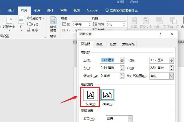
Task: Open the 页面设置 group dialog launcher
Action: click(45, 37)
